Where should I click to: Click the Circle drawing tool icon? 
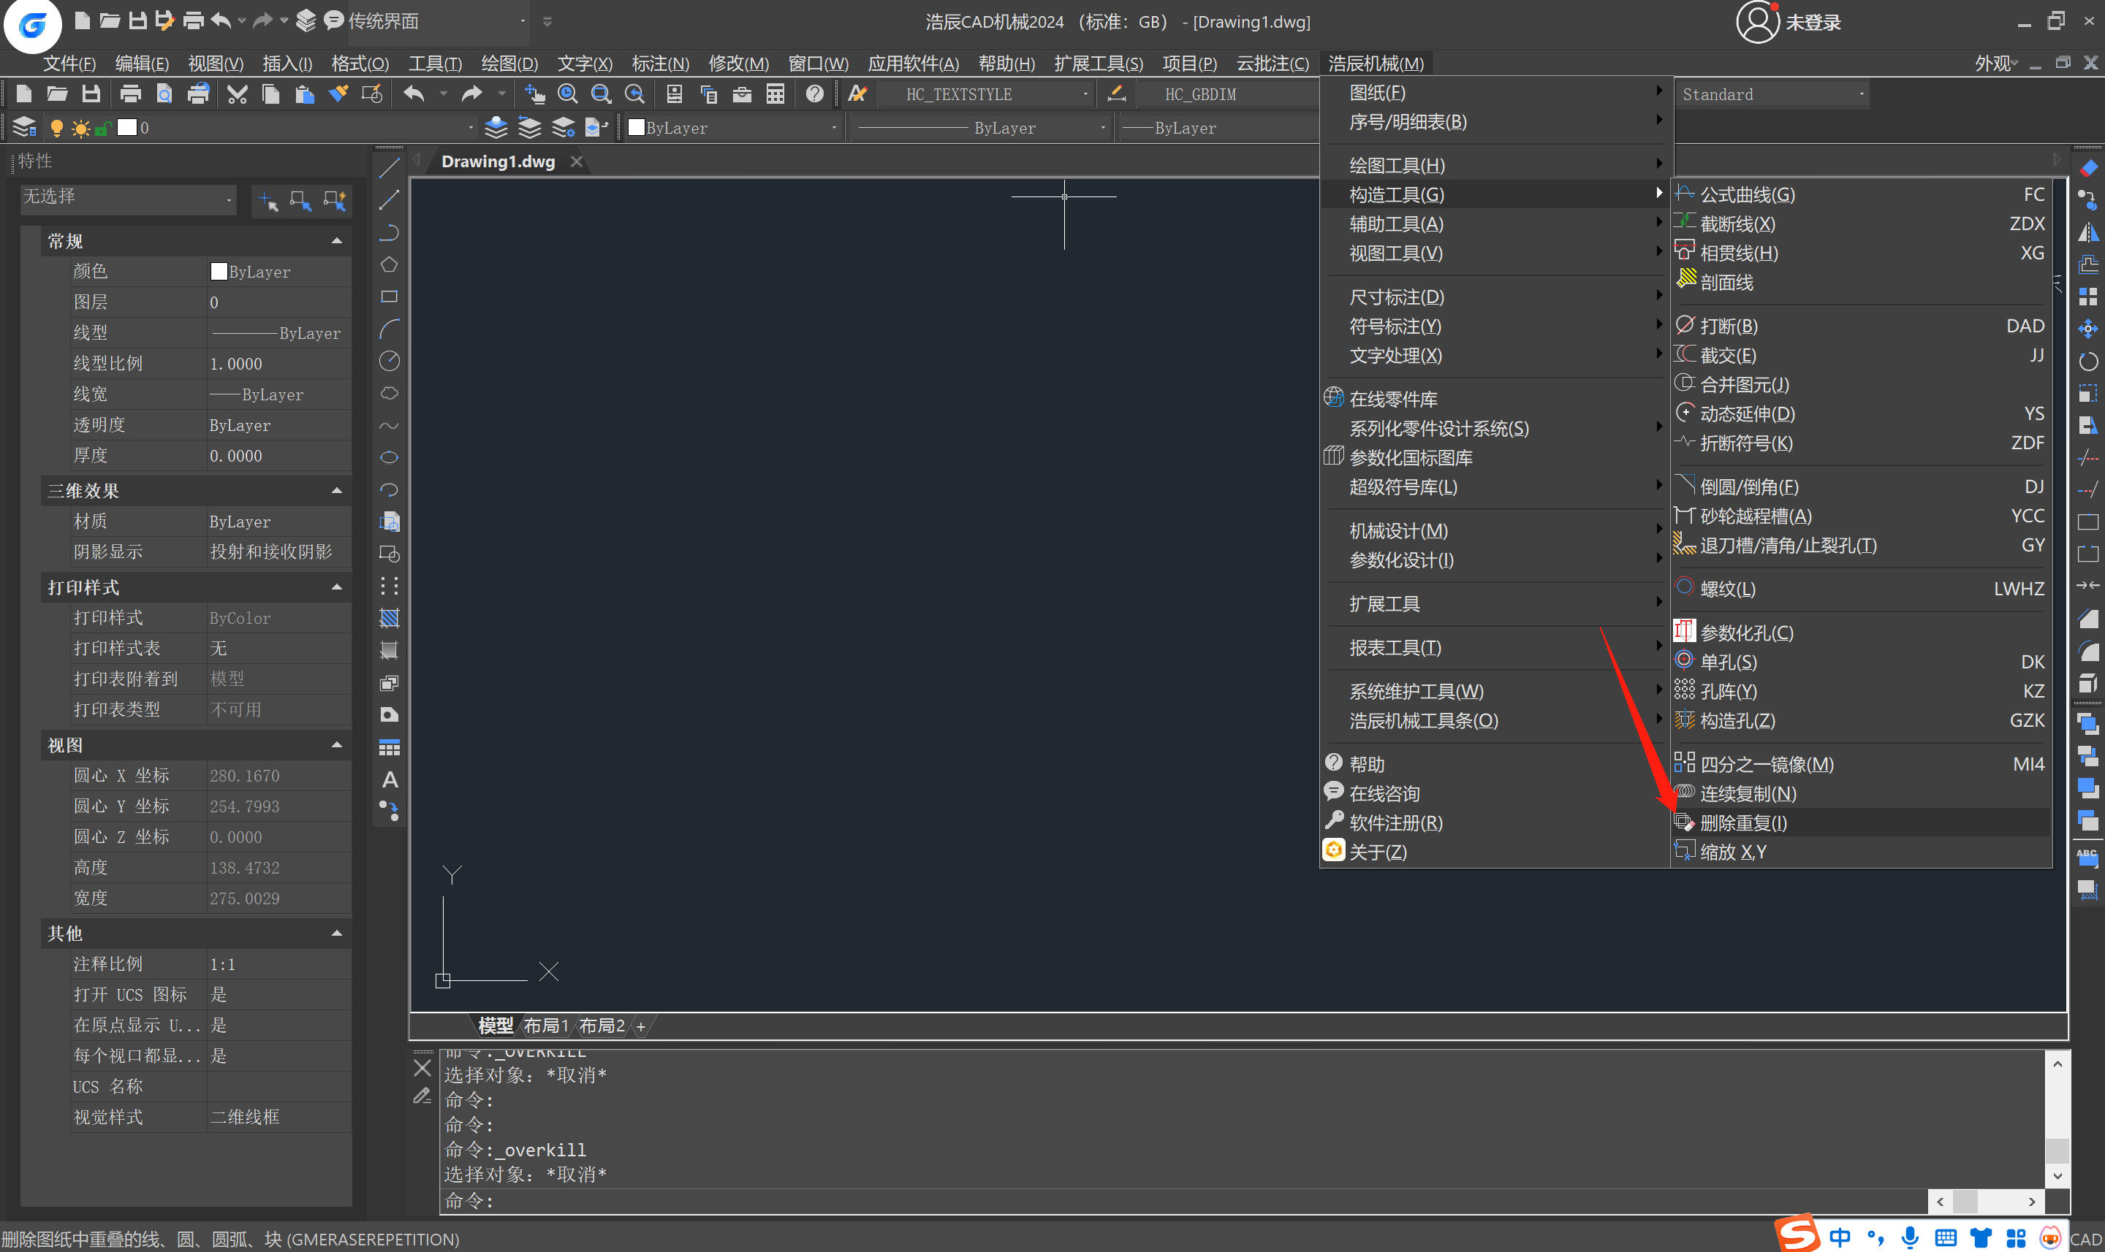tap(389, 361)
